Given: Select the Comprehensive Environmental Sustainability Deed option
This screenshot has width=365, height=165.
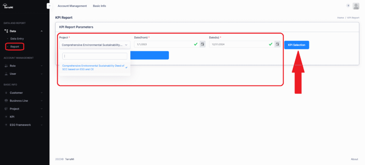Looking at the screenshot, I should coord(93,67).
